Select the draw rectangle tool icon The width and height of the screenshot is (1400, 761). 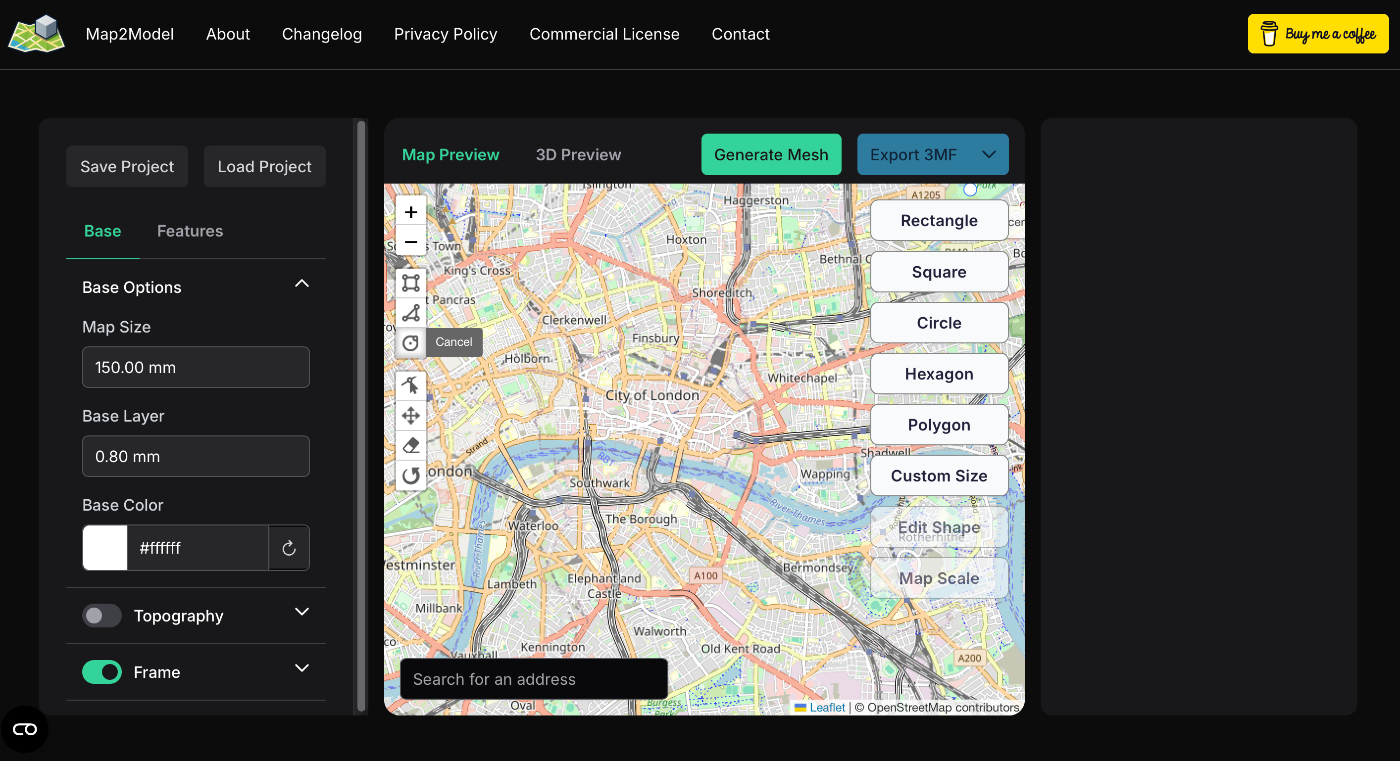point(411,283)
